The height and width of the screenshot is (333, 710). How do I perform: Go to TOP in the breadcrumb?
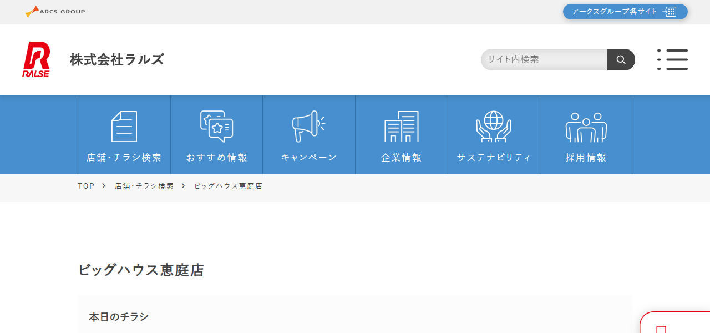pyautogui.click(x=86, y=186)
